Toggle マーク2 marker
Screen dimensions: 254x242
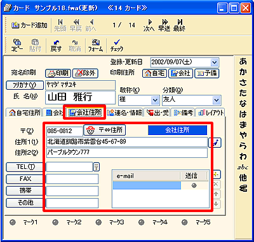56,222
